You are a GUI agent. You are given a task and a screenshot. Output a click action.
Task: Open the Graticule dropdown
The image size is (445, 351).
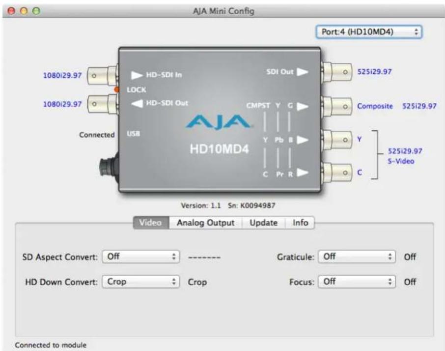tap(357, 257)
